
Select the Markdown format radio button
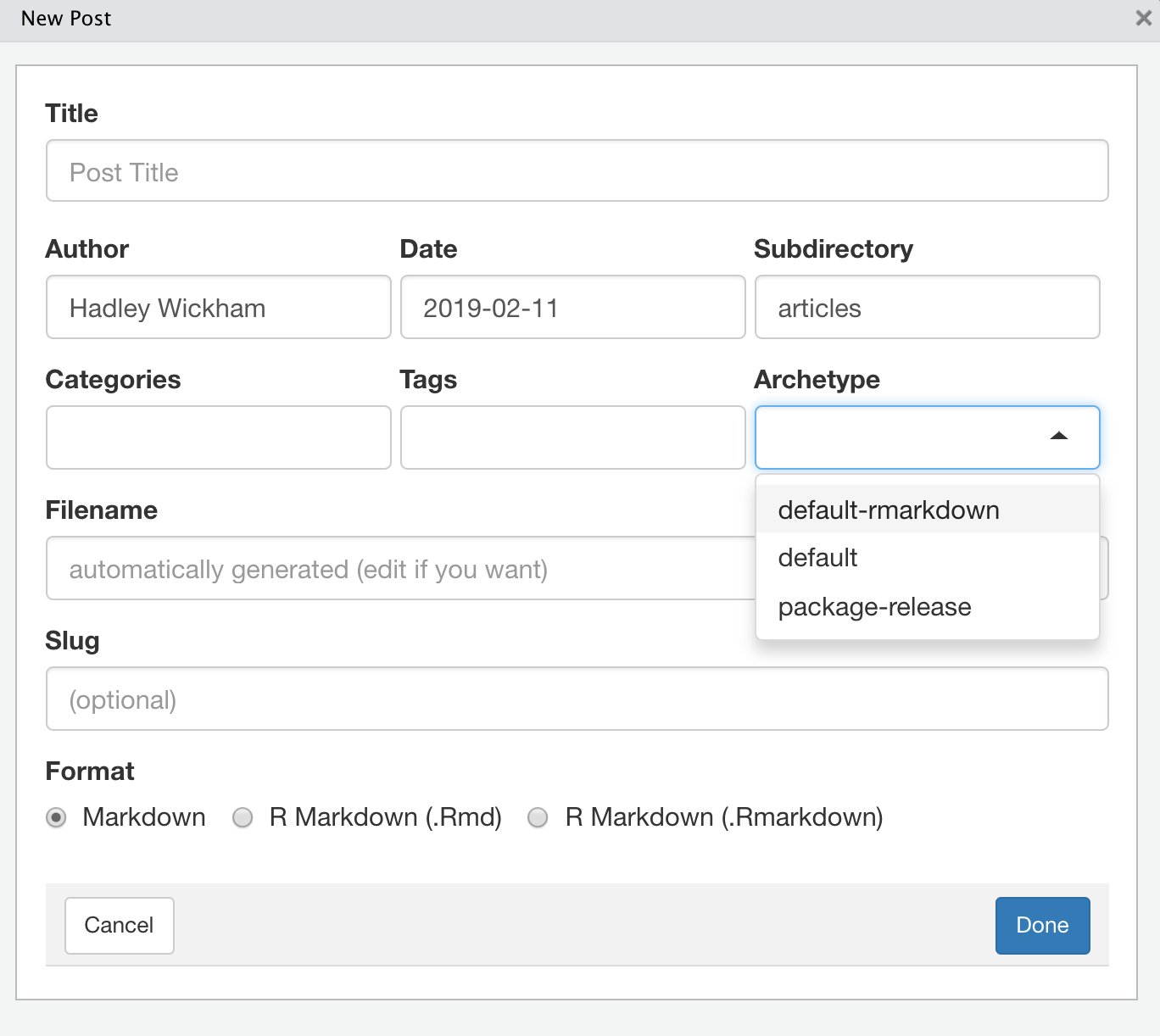pyautogui.click(x=57, y=817)
